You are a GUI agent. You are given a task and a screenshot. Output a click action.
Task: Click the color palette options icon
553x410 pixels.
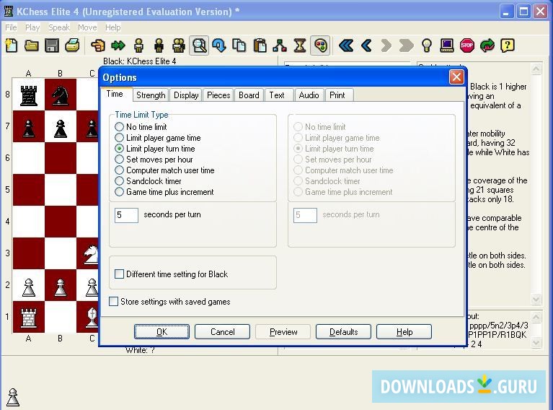(x=320, y=45)
